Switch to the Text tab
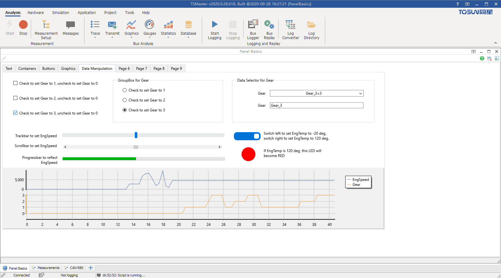 [x=9, y=69]
